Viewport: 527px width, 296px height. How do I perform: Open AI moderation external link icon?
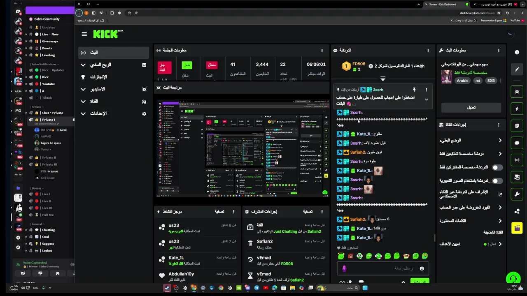[x=500, y=194]
